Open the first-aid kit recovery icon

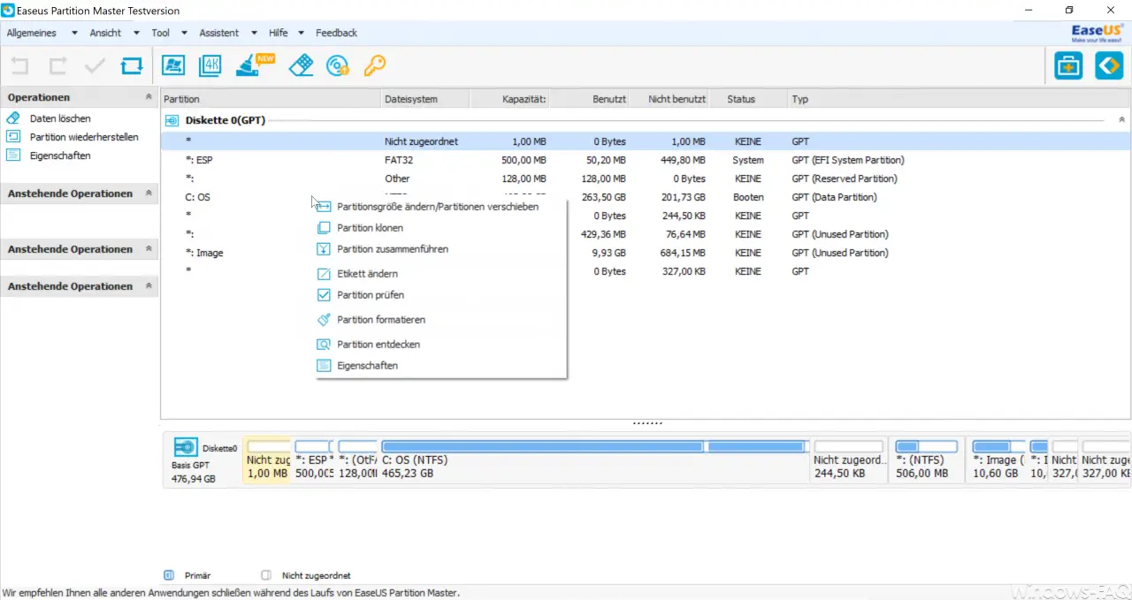coord(1068,65)
